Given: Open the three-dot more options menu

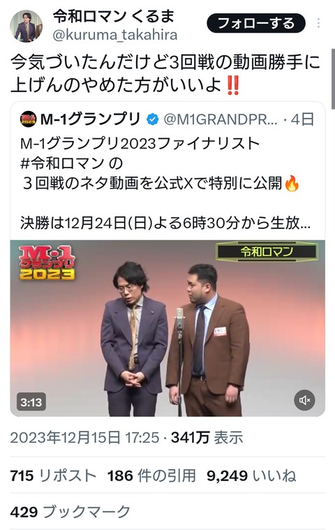Looking at the screenshot, I should tap(318, 23).
